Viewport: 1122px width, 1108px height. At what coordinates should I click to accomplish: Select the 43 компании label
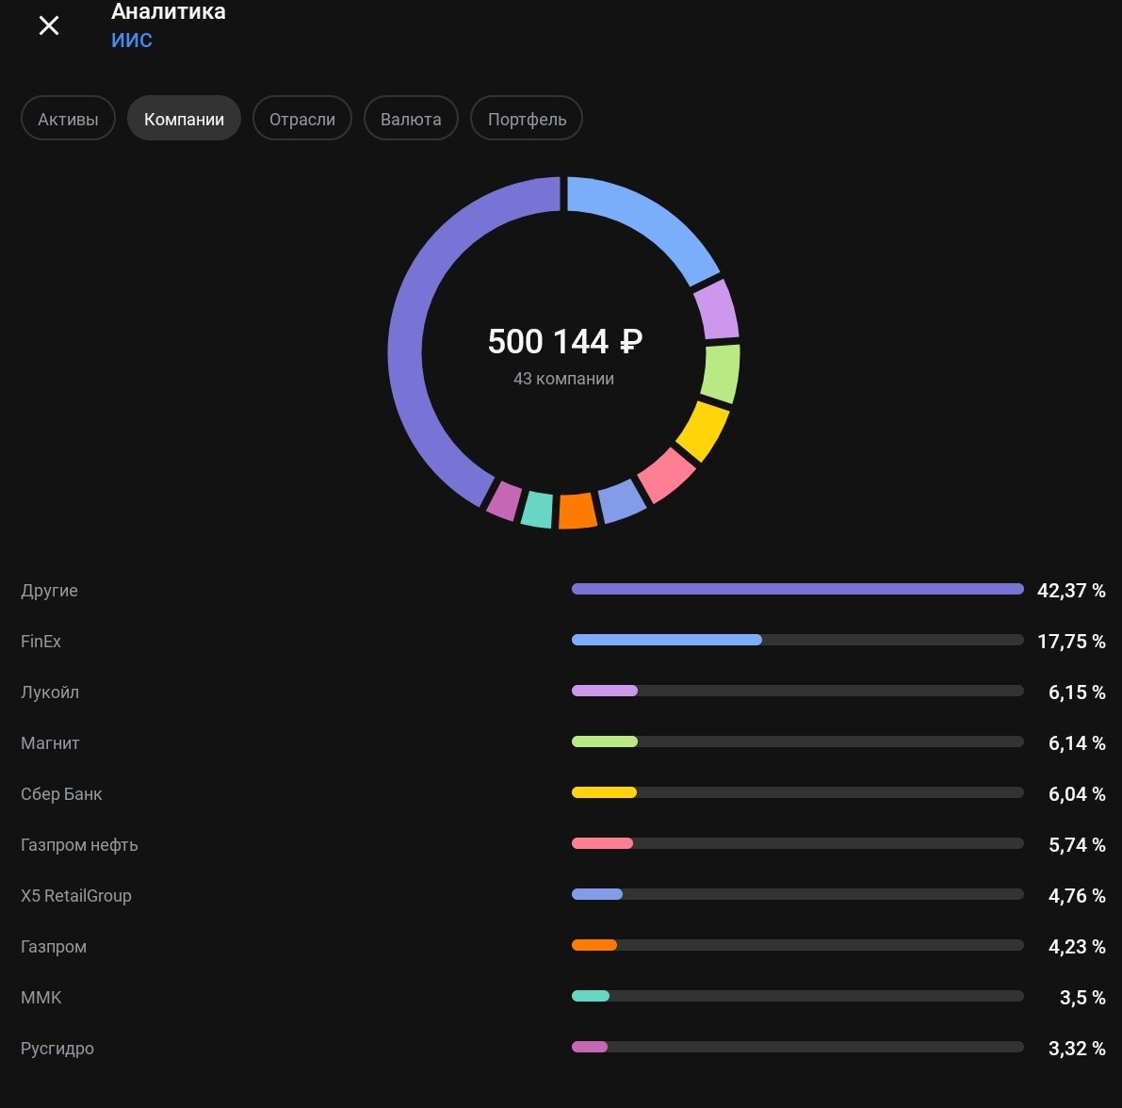click(564, 379)
